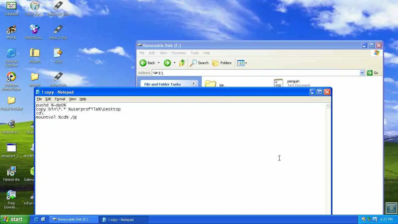Open Notepad View menu
The width and height of the screenshot is (398, 224).
click(72, 99)
